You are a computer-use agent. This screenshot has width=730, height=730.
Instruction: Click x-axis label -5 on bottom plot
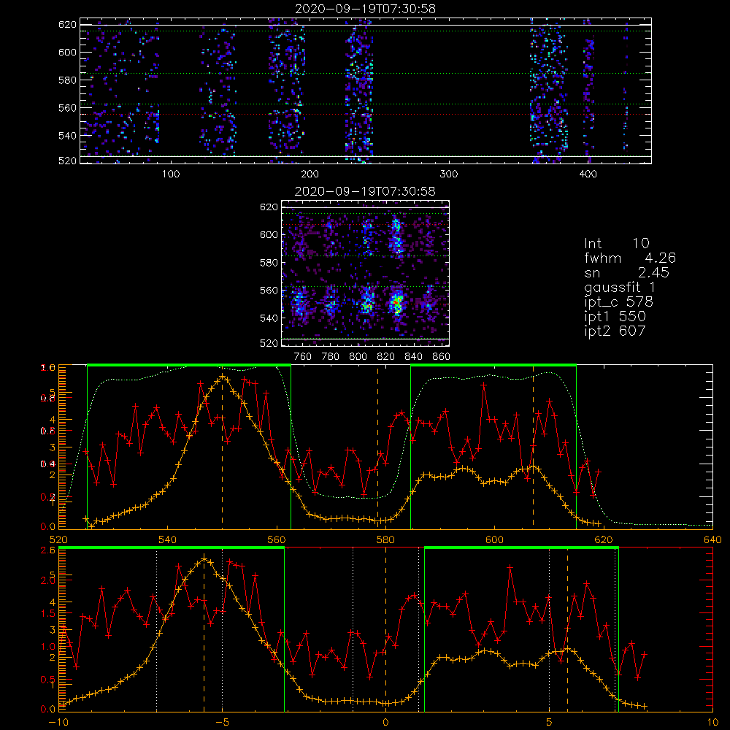coord(222,722)
